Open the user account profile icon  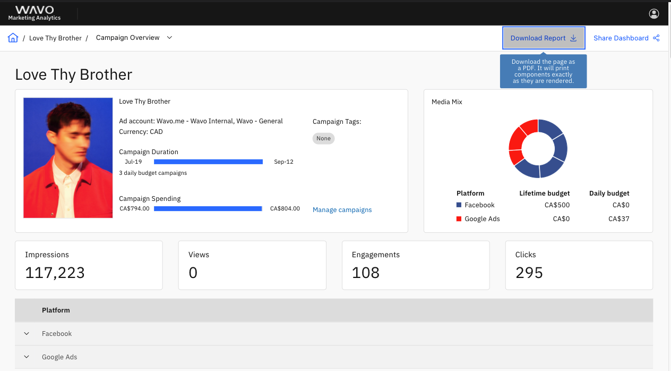tap(654, 13)
